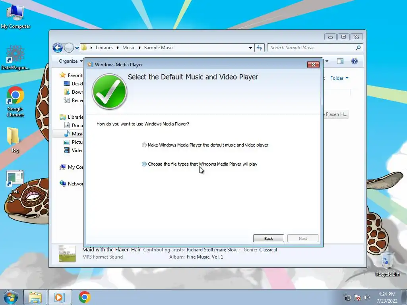Screen dimensions: 407x305
Task: Open DataWagon desktop shortcut
Action: (15, 58)
